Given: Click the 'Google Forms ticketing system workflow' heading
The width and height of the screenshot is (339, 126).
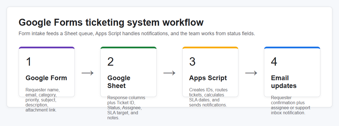Looking at the screenshot, I should 111,22.
